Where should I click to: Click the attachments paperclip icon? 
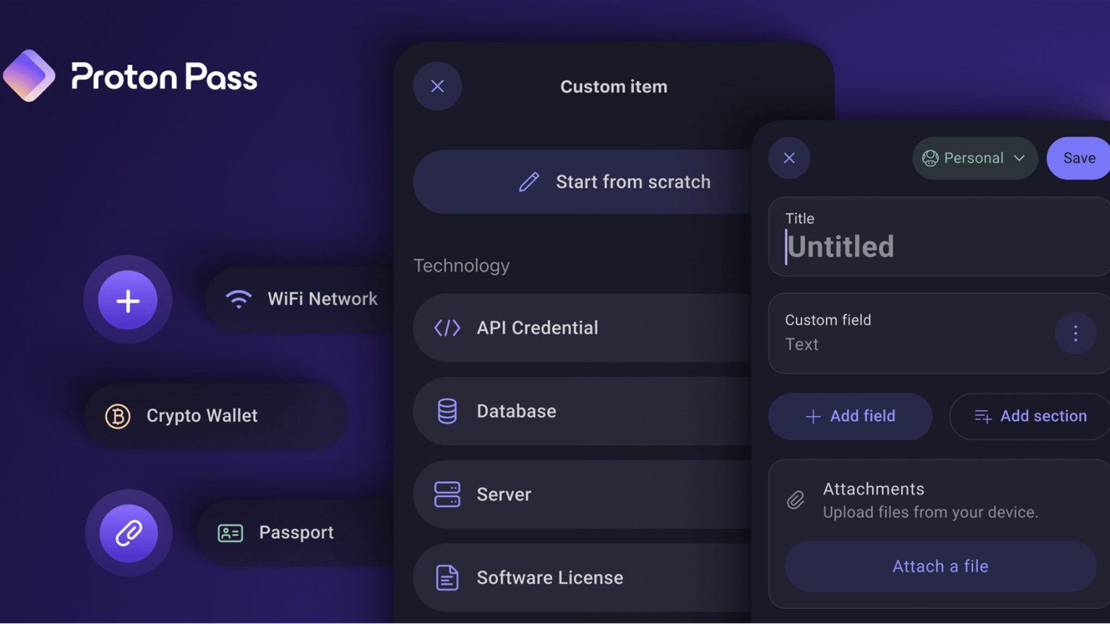796,499
